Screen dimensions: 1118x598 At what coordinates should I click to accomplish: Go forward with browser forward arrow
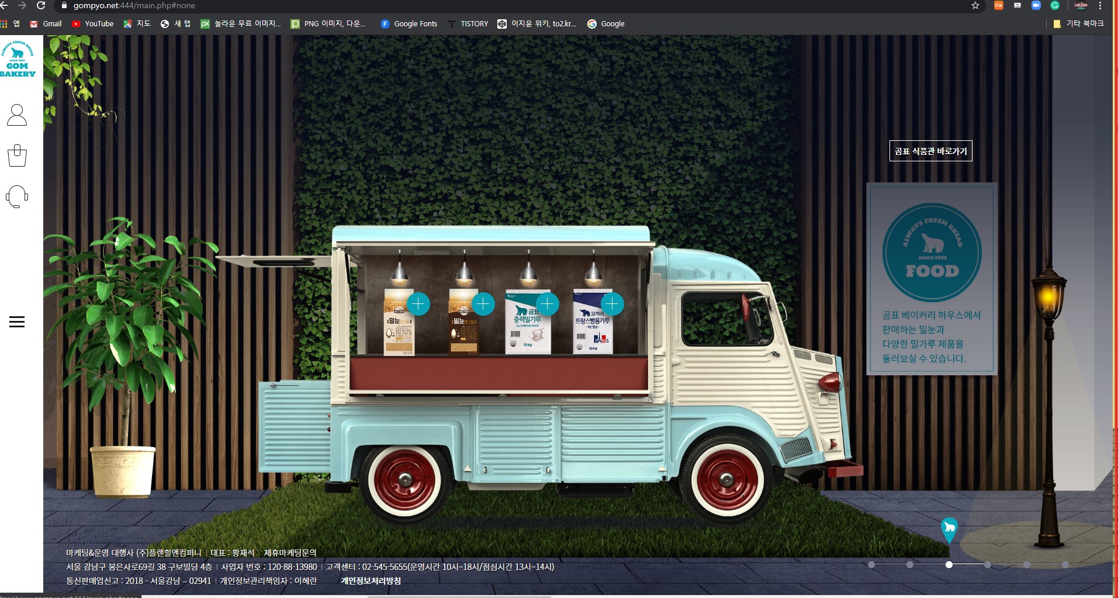[22, 5]
